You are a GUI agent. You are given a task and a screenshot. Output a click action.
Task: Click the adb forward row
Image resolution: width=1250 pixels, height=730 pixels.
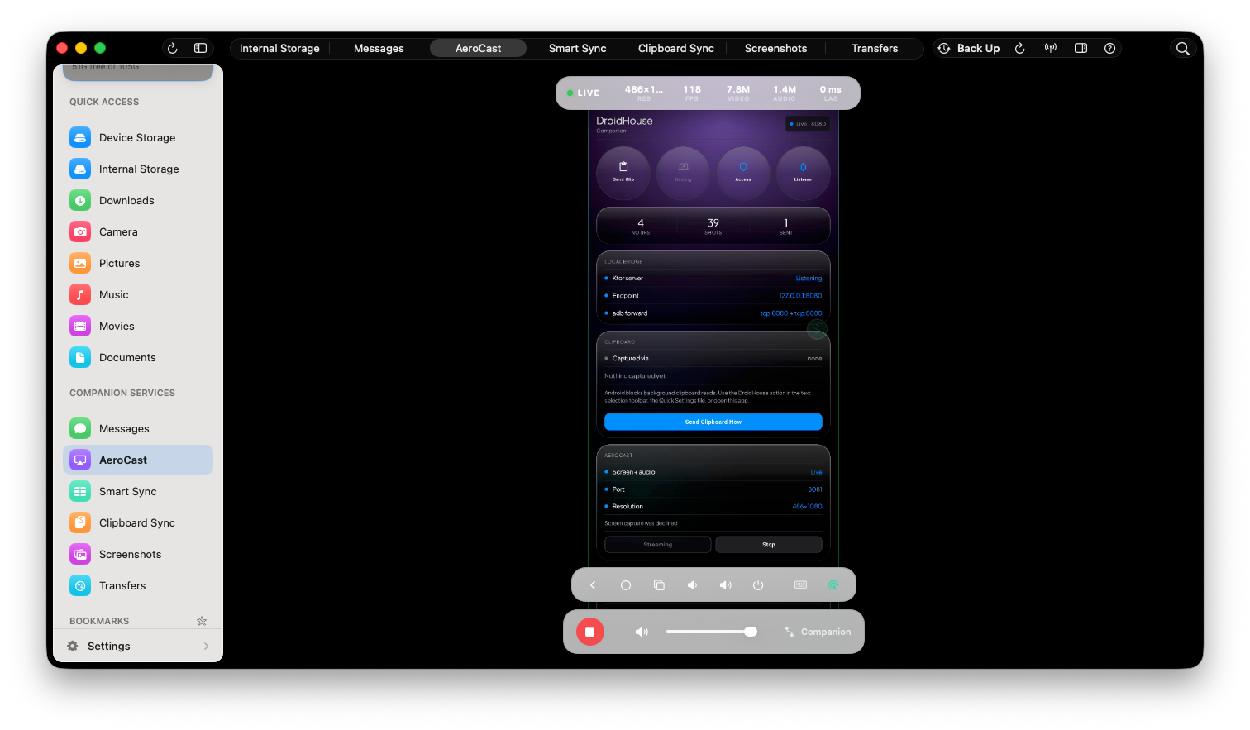pyautogui.click(x=713, y=313)
